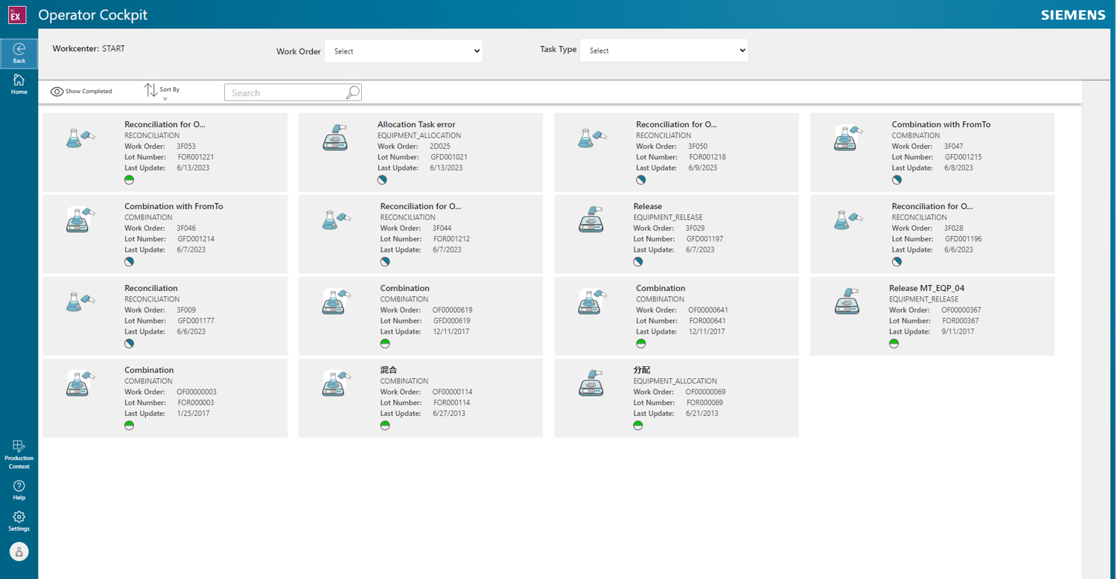Click the user profile icon at bottom left
Screen dimensions: 1117x579
pos(19,551)
